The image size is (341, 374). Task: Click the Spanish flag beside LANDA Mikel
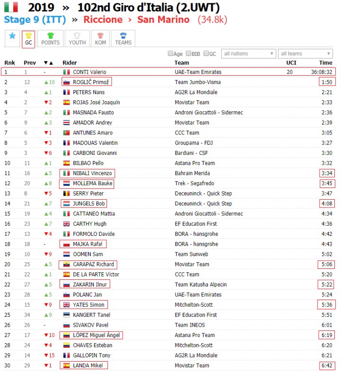click(66, 365)
